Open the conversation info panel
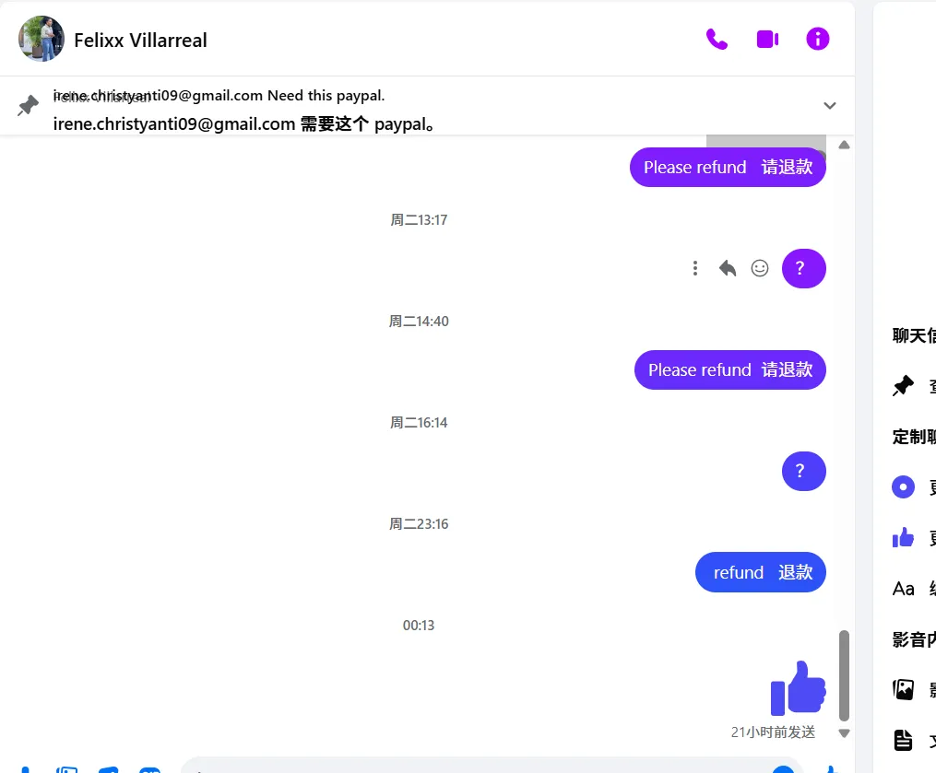936x773 pixels. pos(818,40)
